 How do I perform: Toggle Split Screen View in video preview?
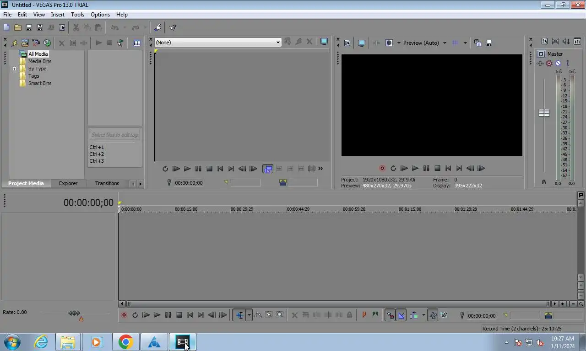389,43
